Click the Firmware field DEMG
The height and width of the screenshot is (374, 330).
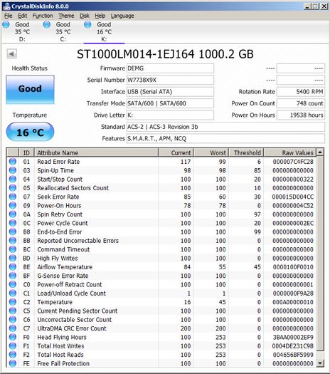pyautogui.click(x=170, y=68)
